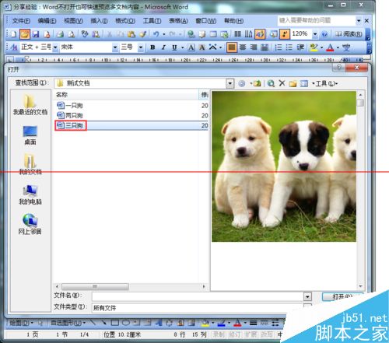
Task: Toggle Center alignment
Action: [243, 47]
